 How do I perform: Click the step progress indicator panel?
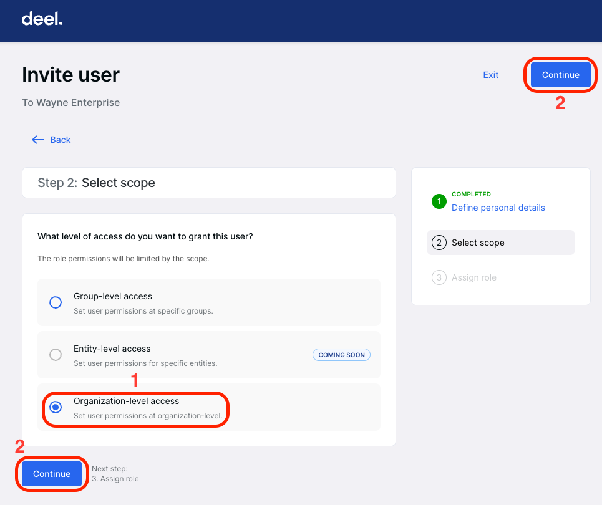click(x=501, y=236)
